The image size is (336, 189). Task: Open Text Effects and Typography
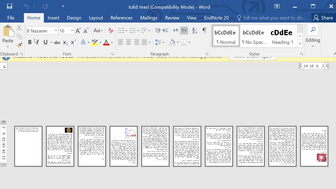[83, 42]
